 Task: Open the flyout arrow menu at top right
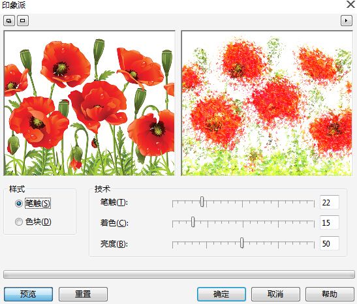click(x=347, y=21)
